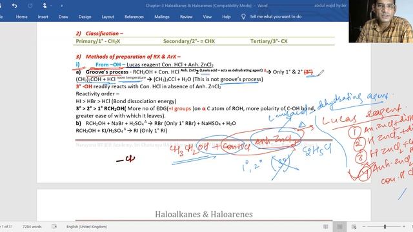Click language 'English (United Kingdom)'
The width and height of the screenshot is (413, 232).
(86, 226)
